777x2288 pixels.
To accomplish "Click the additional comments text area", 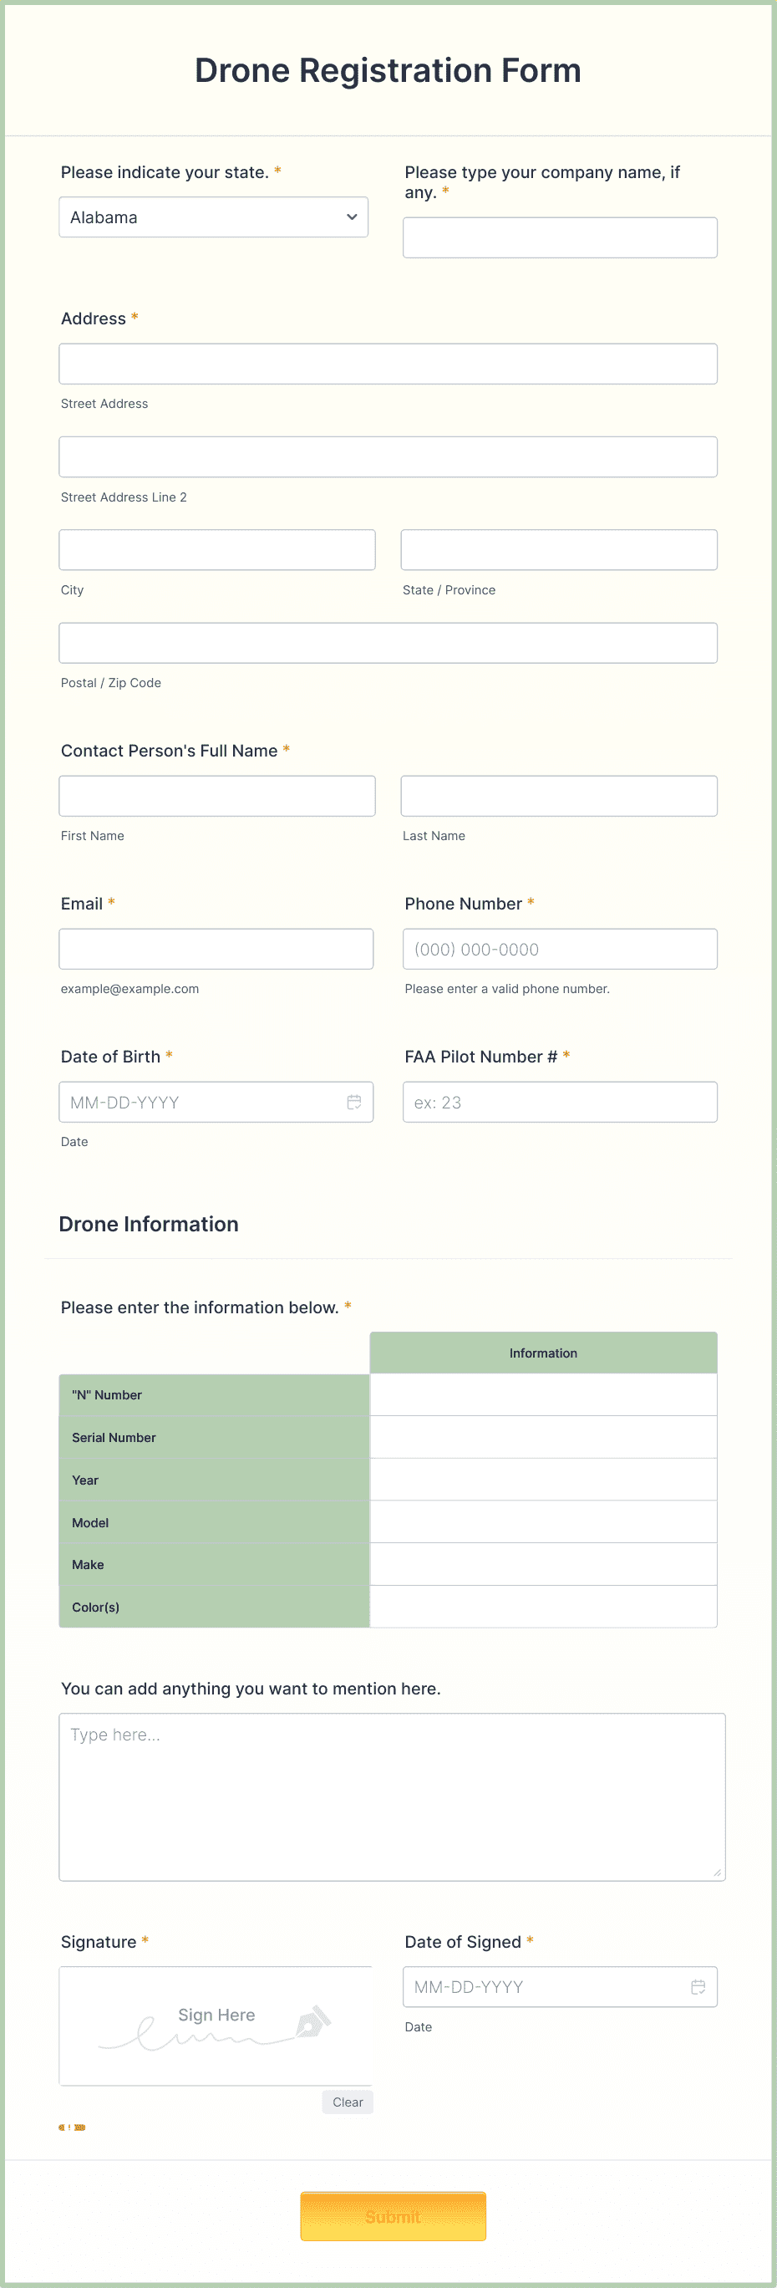I will pyautogui.click(x=392, y=1796).
